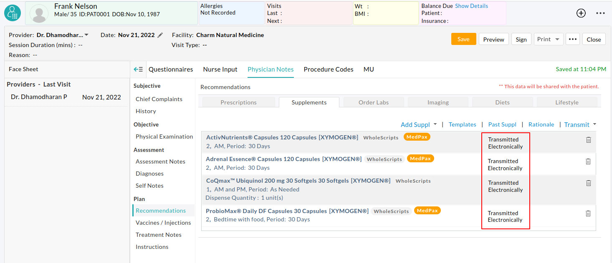Viewport: 612px width, 263px height.
Task: Delete the Adrenal Essence supplement trash icon
Action: coord(589,161)
